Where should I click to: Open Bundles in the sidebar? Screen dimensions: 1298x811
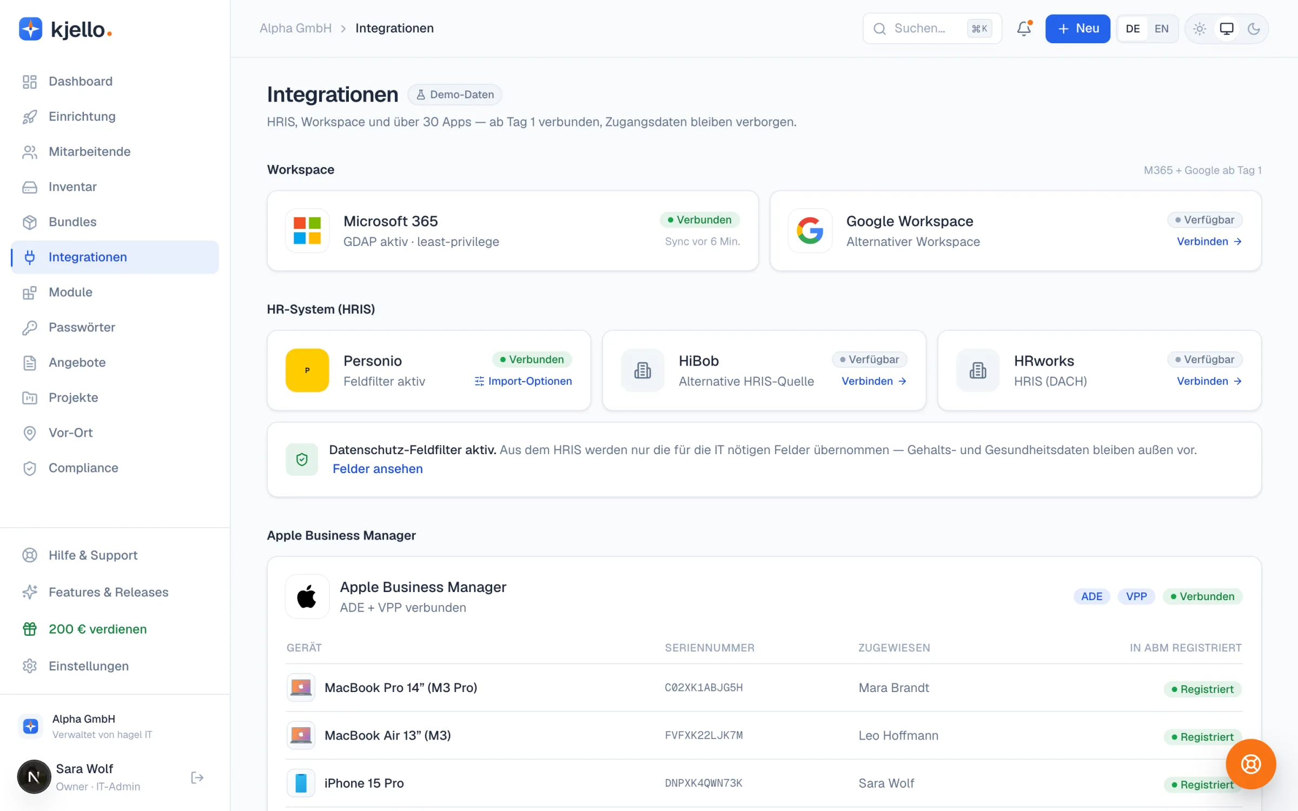pyautogui.click(x=115, y=222)
